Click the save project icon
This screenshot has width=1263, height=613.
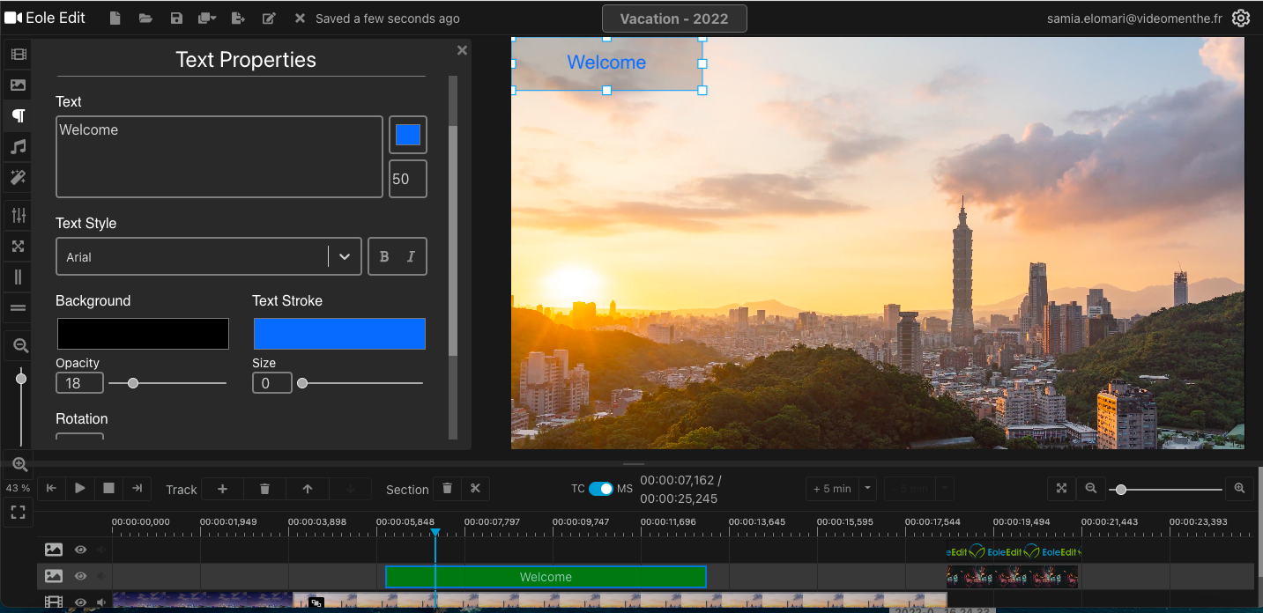[176, 18]
